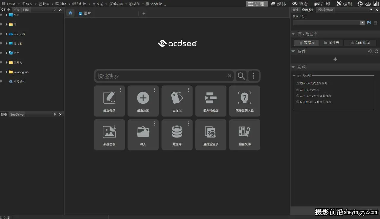The height and width of the screenshot is (219, 380).
Task: Switch to the 属性 tab
Action: pos(295,10)
